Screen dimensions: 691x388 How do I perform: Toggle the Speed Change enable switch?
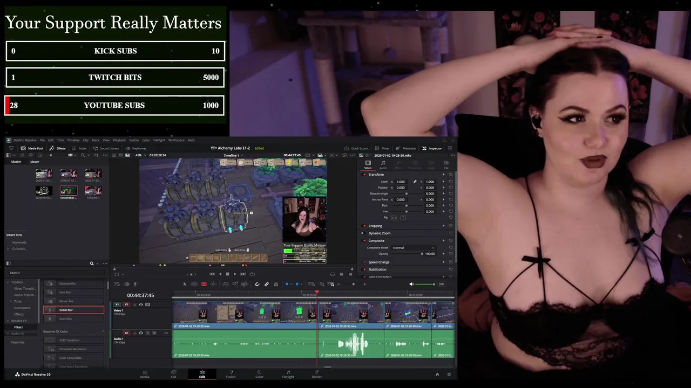click(364, 262)
